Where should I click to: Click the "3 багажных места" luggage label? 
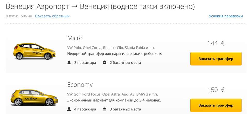[x=125, y=109]
